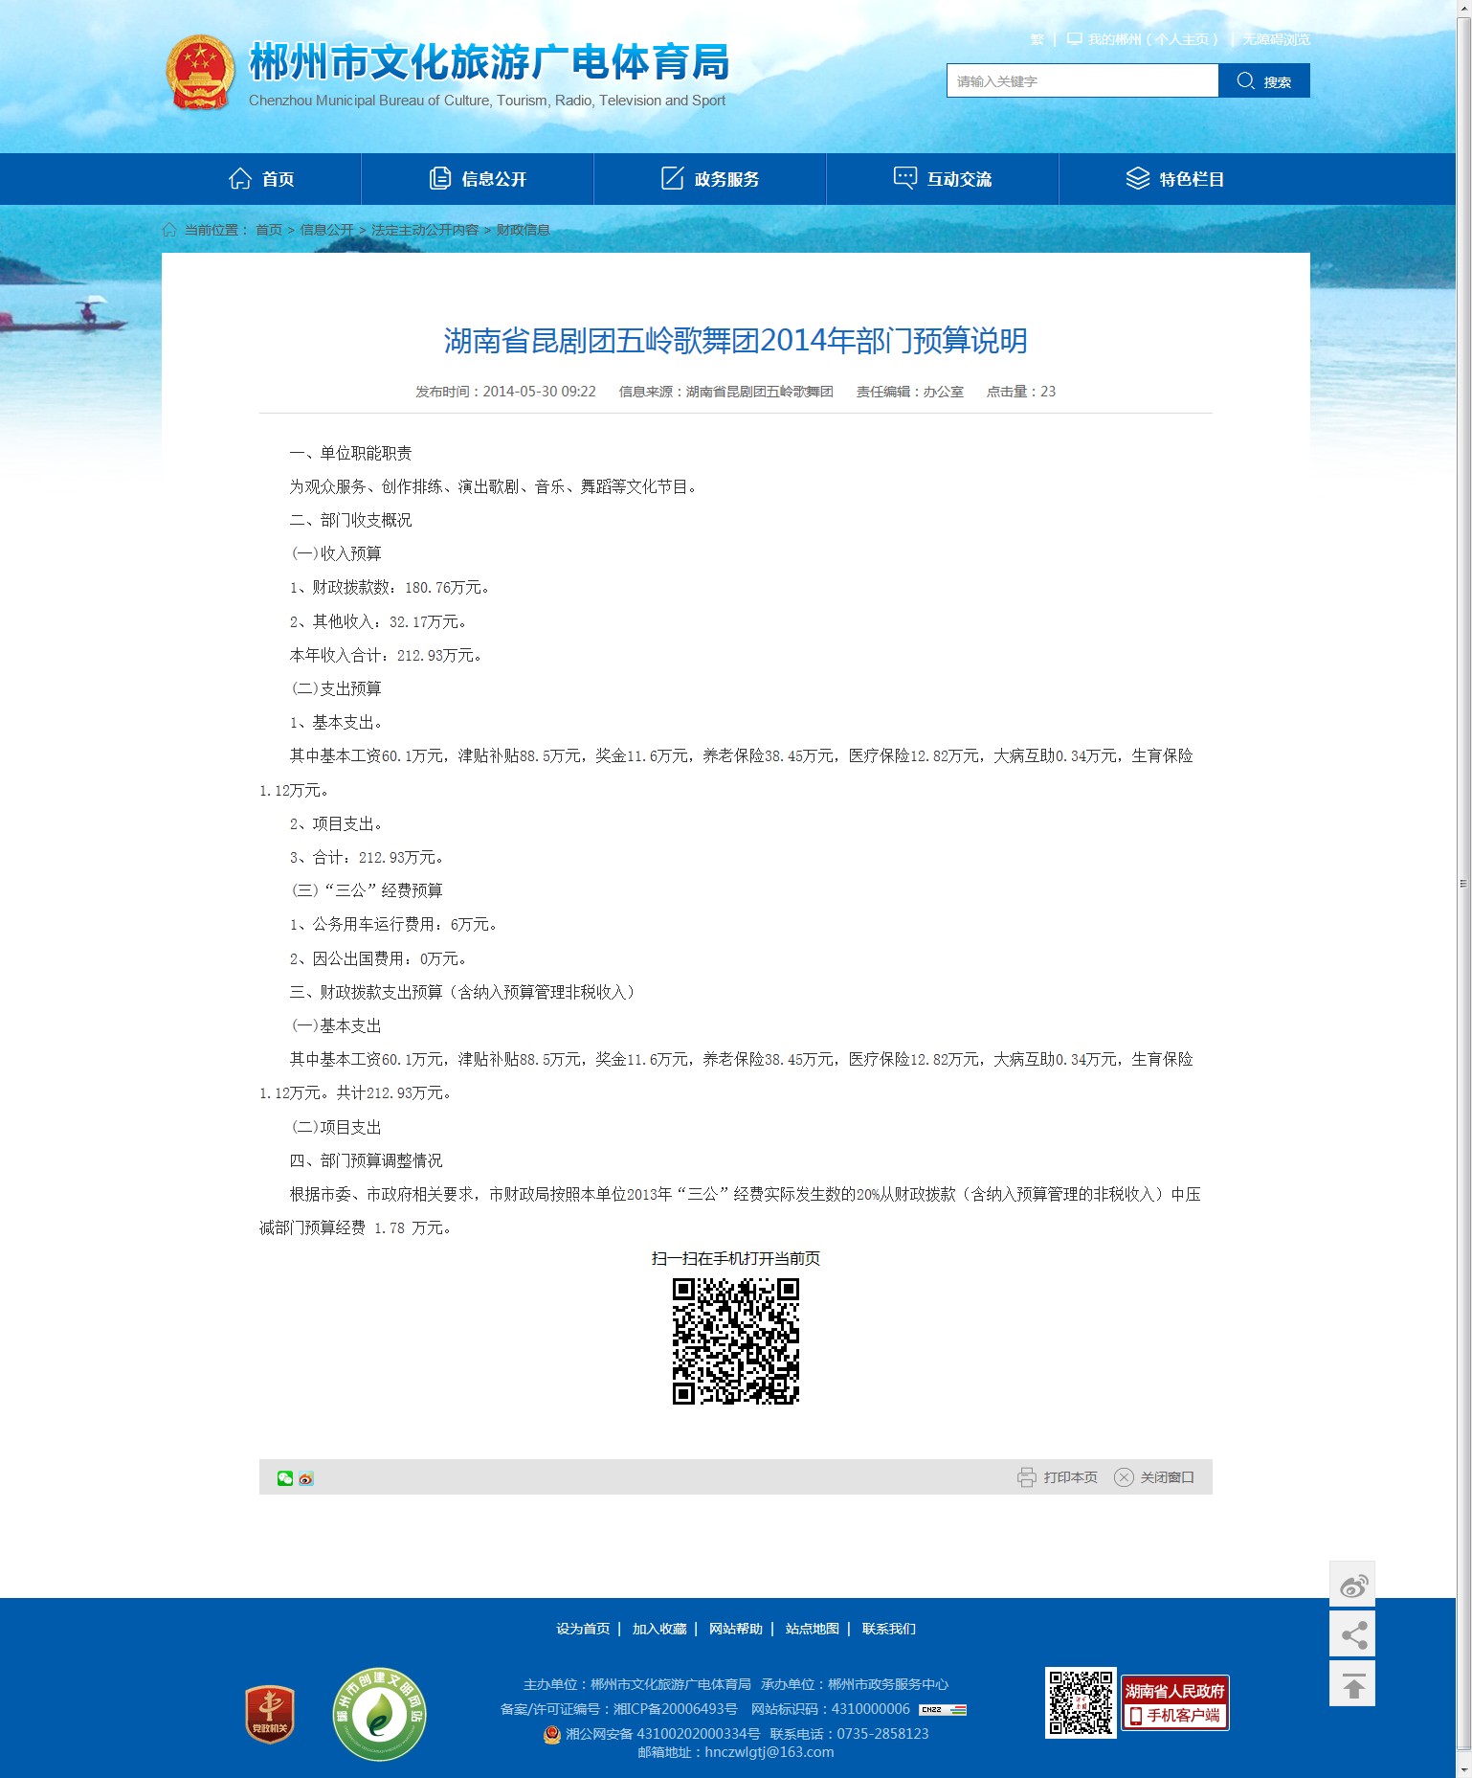Click the line 1、财政拨款数：180.76万元
Viewport: 1472px width, 1778px height.
pyautogui.click(x=390, y=588)
